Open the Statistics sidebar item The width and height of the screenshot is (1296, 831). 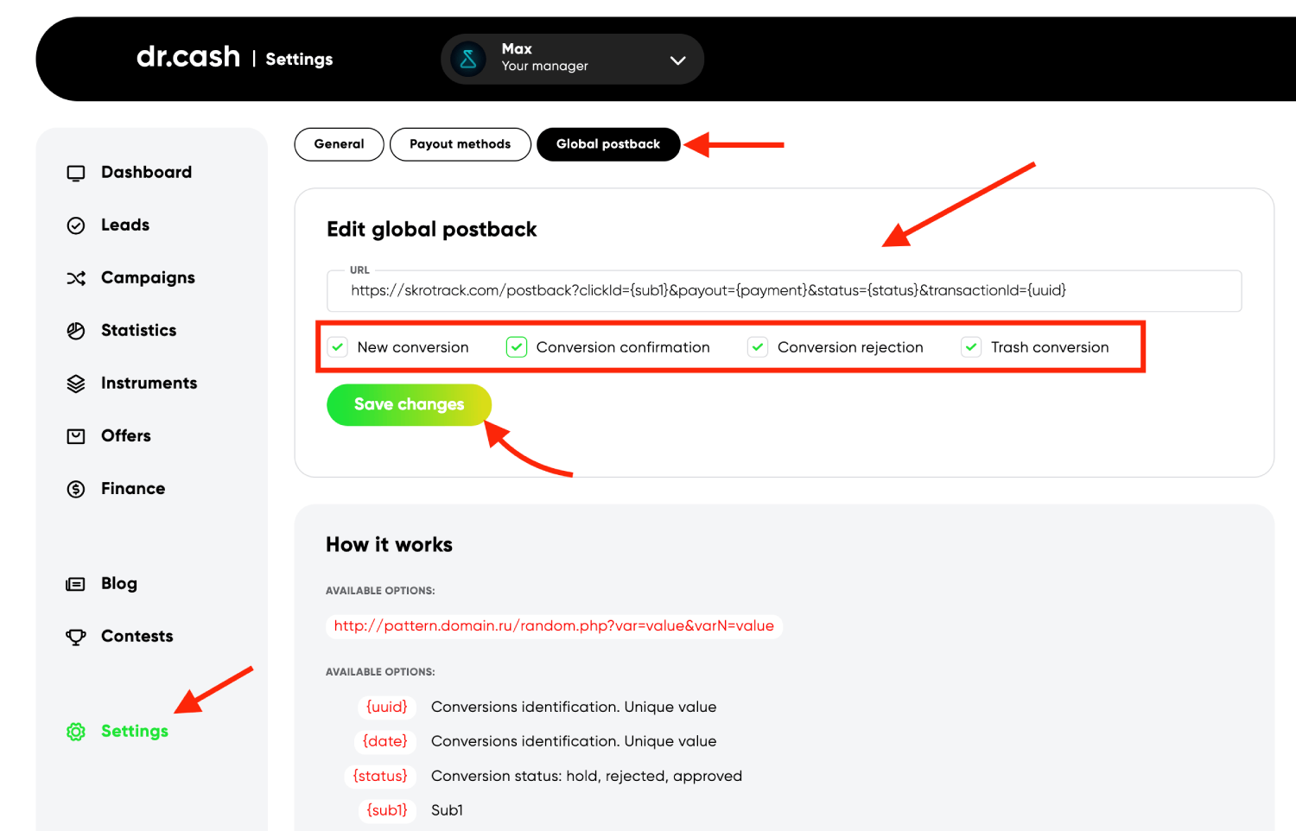click(138, 330)
